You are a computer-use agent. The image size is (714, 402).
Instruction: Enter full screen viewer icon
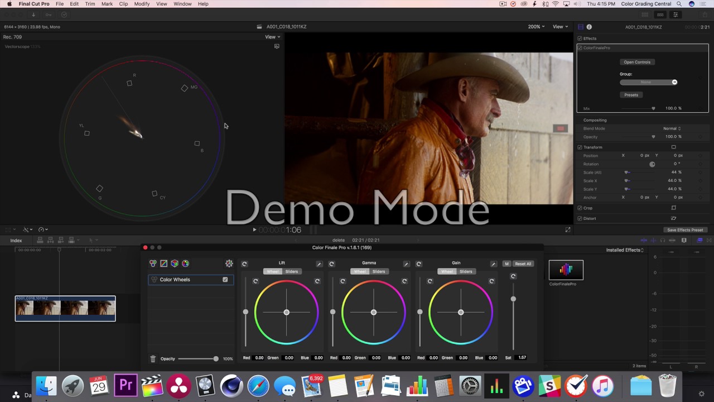[x=568, y=229]
